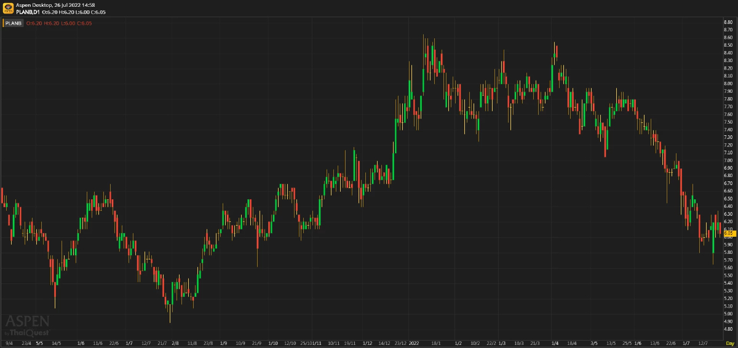Click the 1/4 date label on the time axis
This screenshot has width=738, height=348.
(x=555, y=342)
